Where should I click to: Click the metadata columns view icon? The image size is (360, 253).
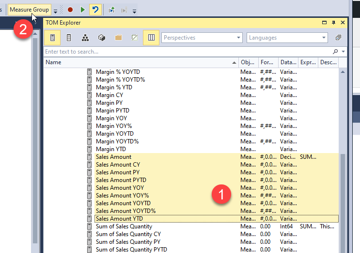[x=151, y=38]
